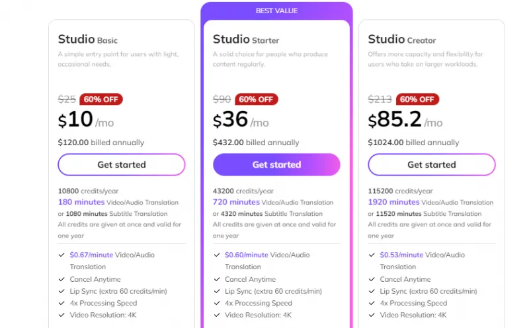Viewport: 529px width, 328px height.
Task: Click the 720 minutes link text
Action: tap(236, 202)
